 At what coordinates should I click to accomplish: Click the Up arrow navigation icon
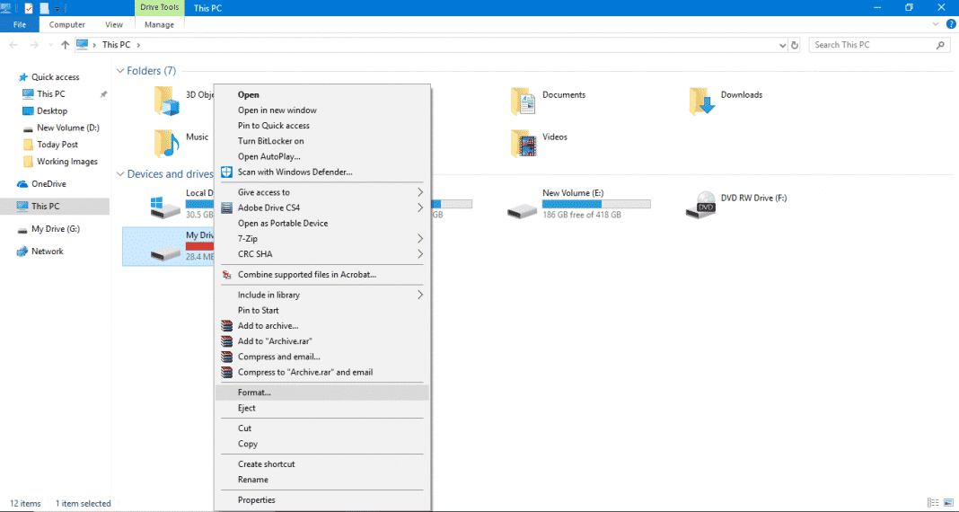(x=66, y=45)
